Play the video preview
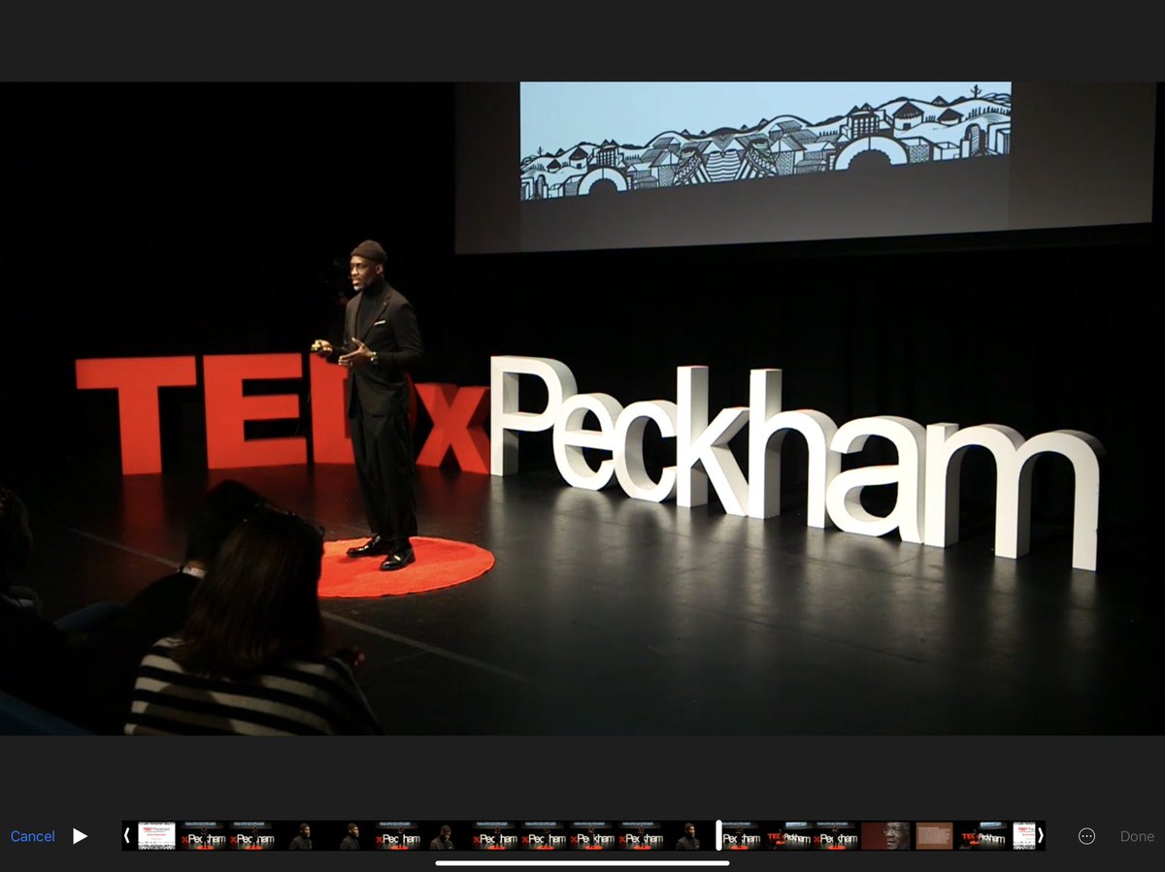The height and width of the screenshot is (872, 1165). click(x=81, y=836)
